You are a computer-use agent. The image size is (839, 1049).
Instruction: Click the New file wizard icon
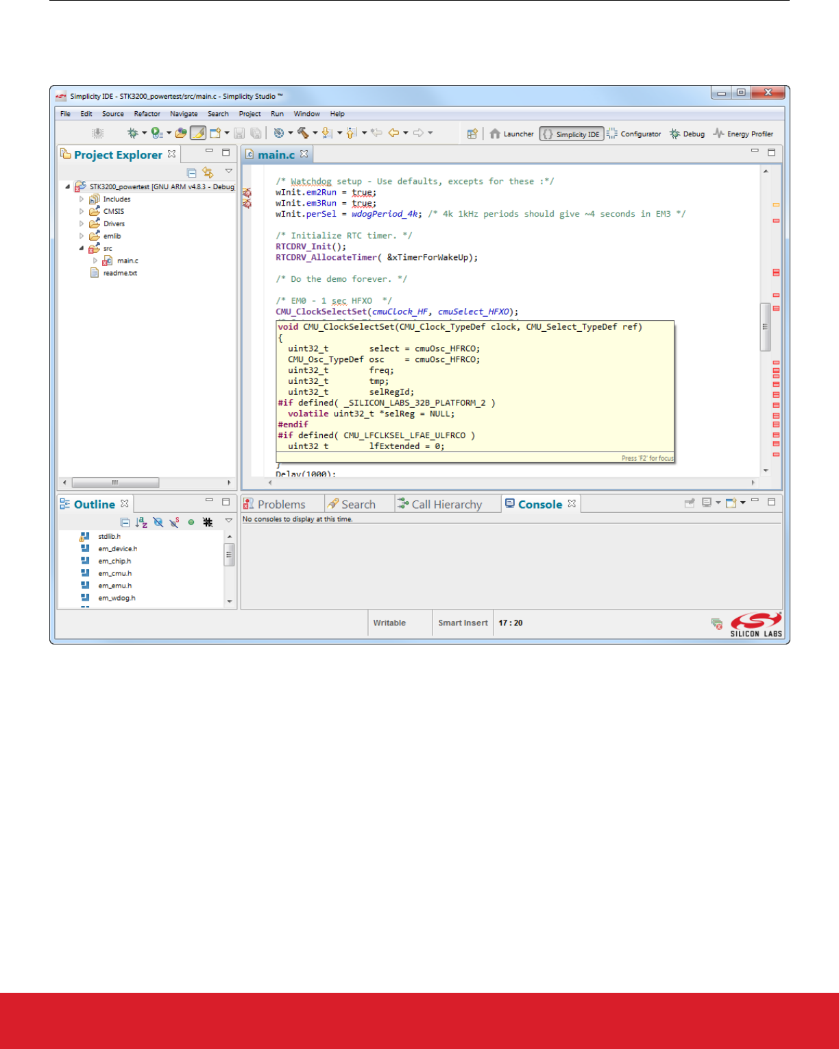click(216, 133)
